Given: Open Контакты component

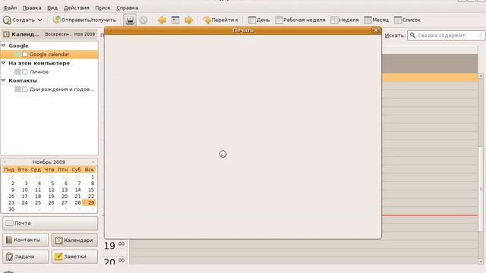Looking at the screenshot, I should pos(25,240).
